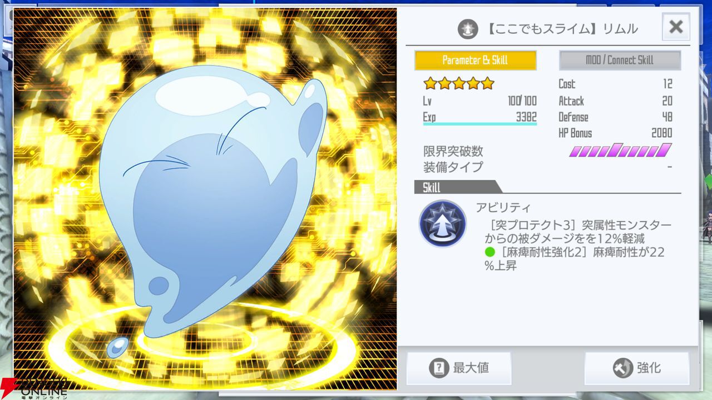Click the HP Bonus value 2080

click(x=662, y=133)
